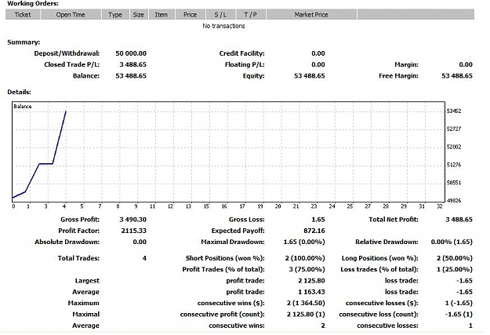Click the consecutive wins value 2 (1 364.50)
The height and width of the screenshot is (335, 490).
tap(306, 303)
